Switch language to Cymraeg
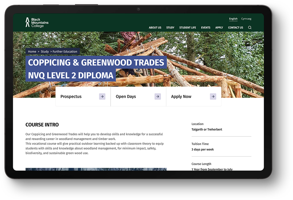Image resolution: width=293 pixels, height=200 pixels. click(246, 19)
